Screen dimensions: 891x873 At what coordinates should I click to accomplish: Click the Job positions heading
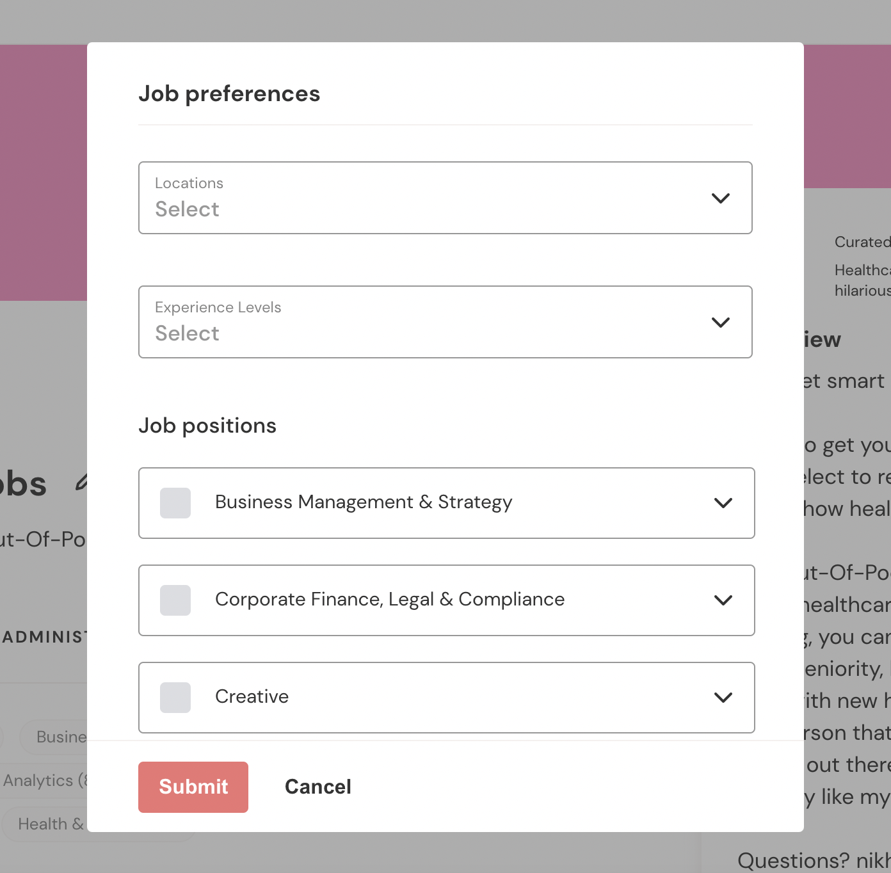coord(207,426)
